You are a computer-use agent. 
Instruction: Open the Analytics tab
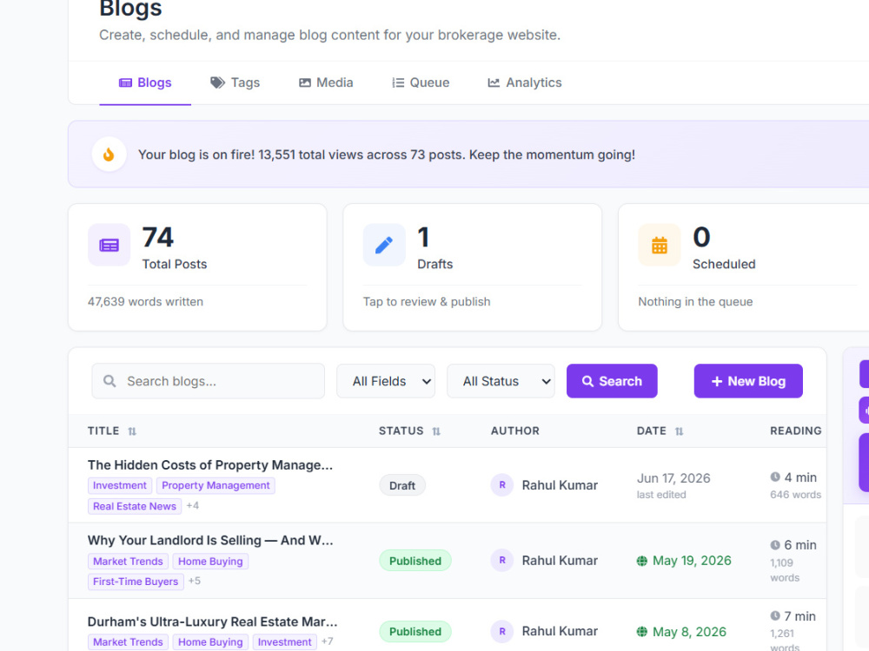tap(524, 82)
